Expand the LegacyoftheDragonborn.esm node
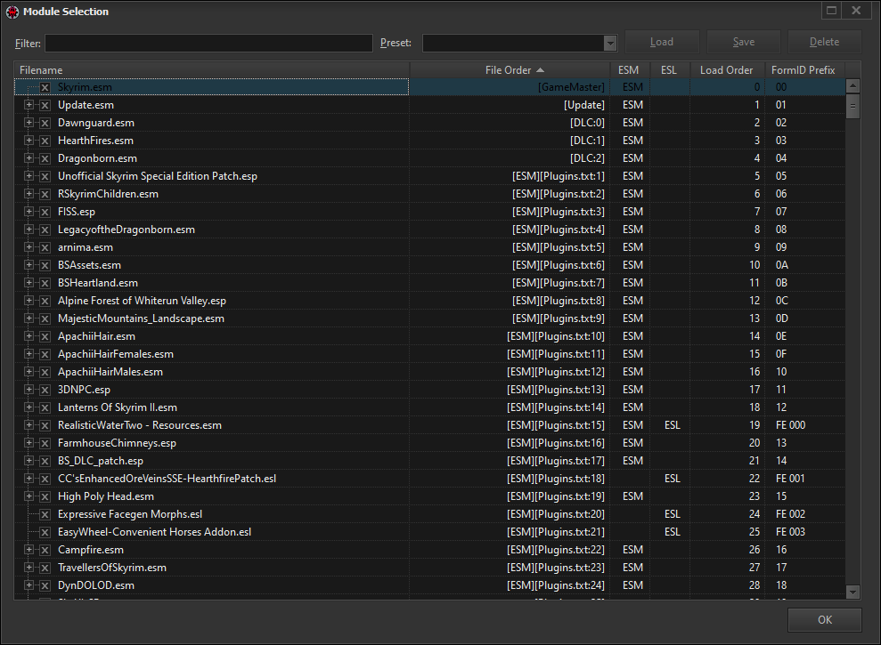Viewport: 881px width, 645px height. [29, 230]
